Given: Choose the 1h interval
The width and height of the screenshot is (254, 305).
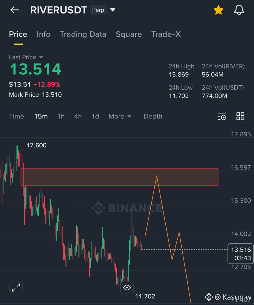Looking at the screenshot, I should coord(61,116).
